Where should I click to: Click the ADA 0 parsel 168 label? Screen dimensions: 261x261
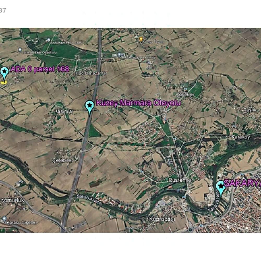pyautogui.click(x=40, y=69)
